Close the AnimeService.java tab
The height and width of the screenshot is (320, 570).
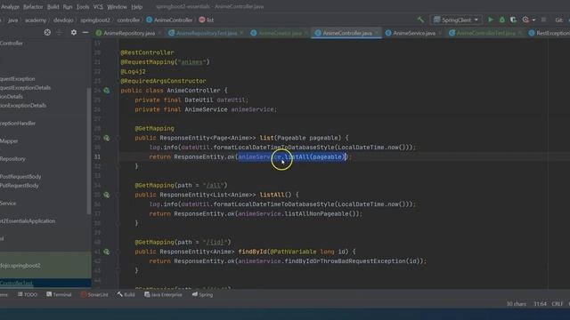click(440, 33)
